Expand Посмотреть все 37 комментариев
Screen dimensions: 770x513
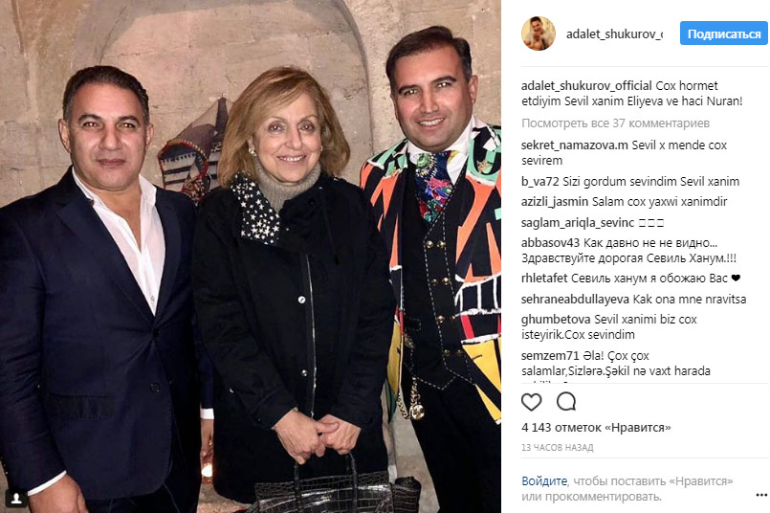coord(615,123)
